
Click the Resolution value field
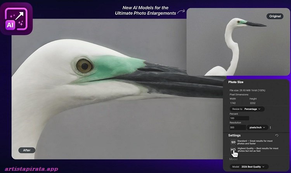[237, 127]
